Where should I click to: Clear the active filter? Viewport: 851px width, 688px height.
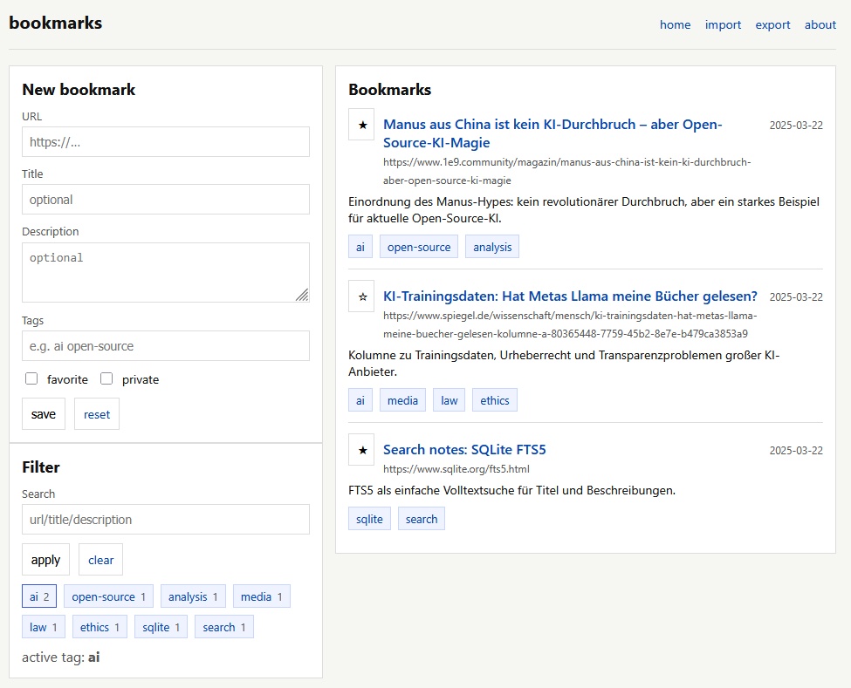[100, 560]
